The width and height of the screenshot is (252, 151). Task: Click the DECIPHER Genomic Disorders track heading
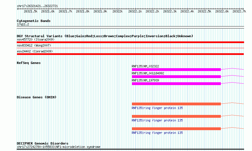pyautogui.click(x=42, y=143)
